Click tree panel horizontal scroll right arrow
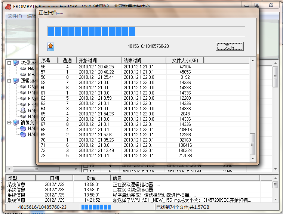Image resolution: width=283 pixels, height=214 pixels. coord(76,169)
